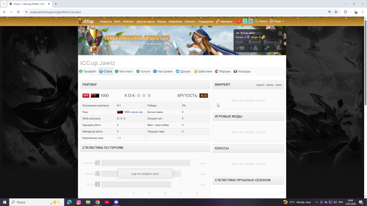Viewport: 367px width, 206px height.
Task: Open Скачать in the top navigation
Action: [190, 21]
